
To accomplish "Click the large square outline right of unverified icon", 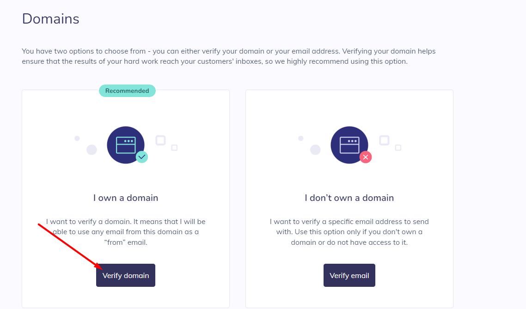I will coord(384,140).
